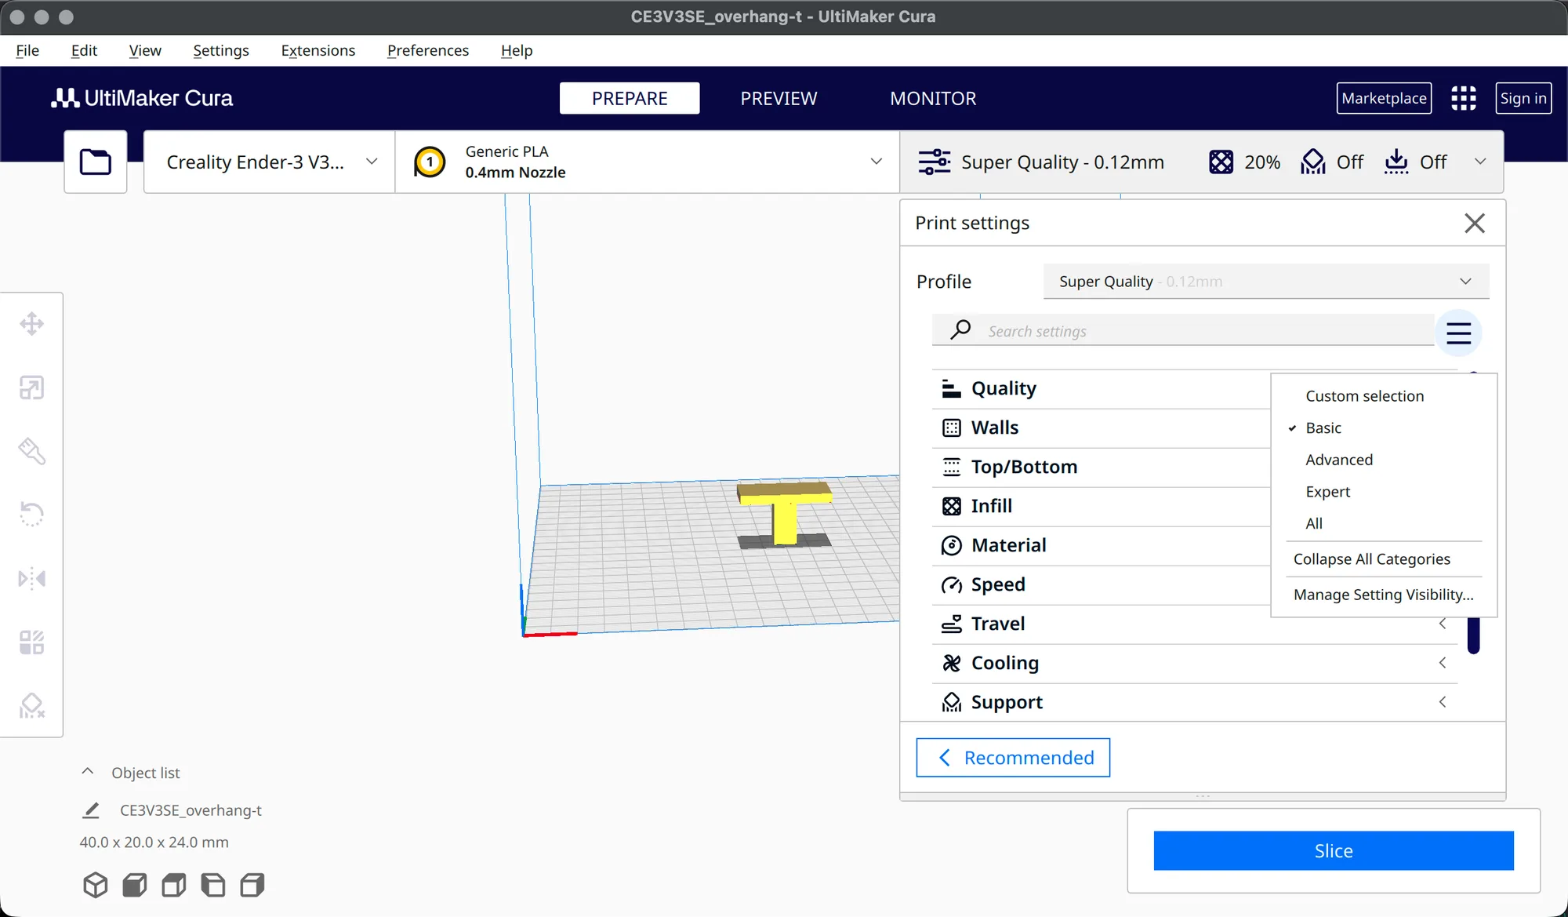Select the Move tool in left toolbar
This screenshot has width=1568, height=917.
31,324
